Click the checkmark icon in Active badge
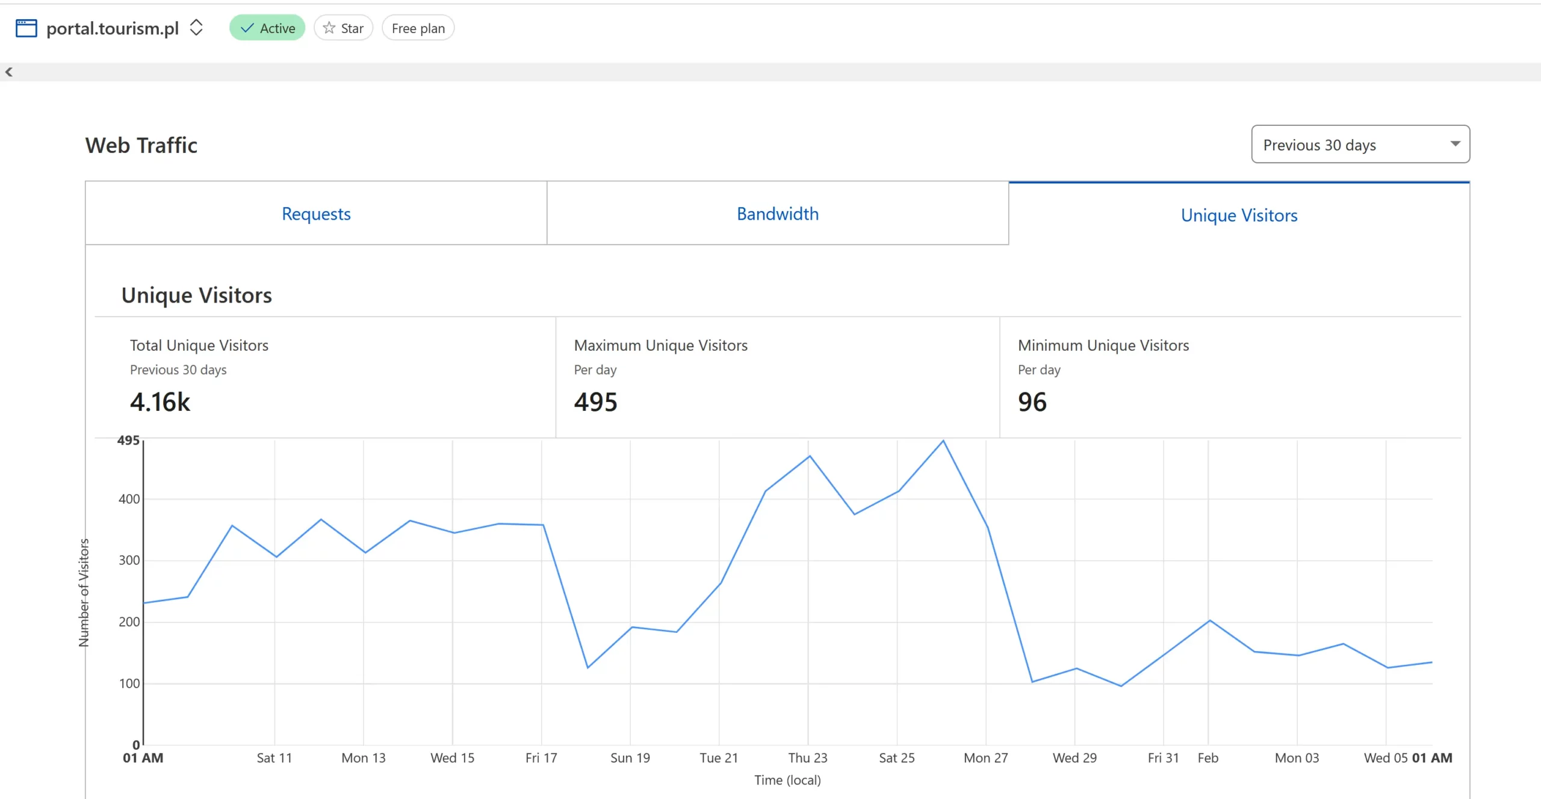This screenshot has width=1541, height=799. (x=247, y=28)
